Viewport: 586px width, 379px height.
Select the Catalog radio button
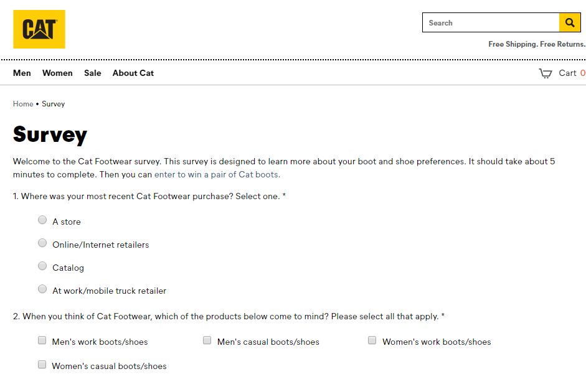point(42,266)
